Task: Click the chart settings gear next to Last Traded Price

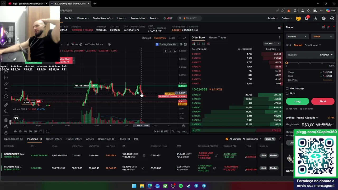Action: [x=81, y=44]
